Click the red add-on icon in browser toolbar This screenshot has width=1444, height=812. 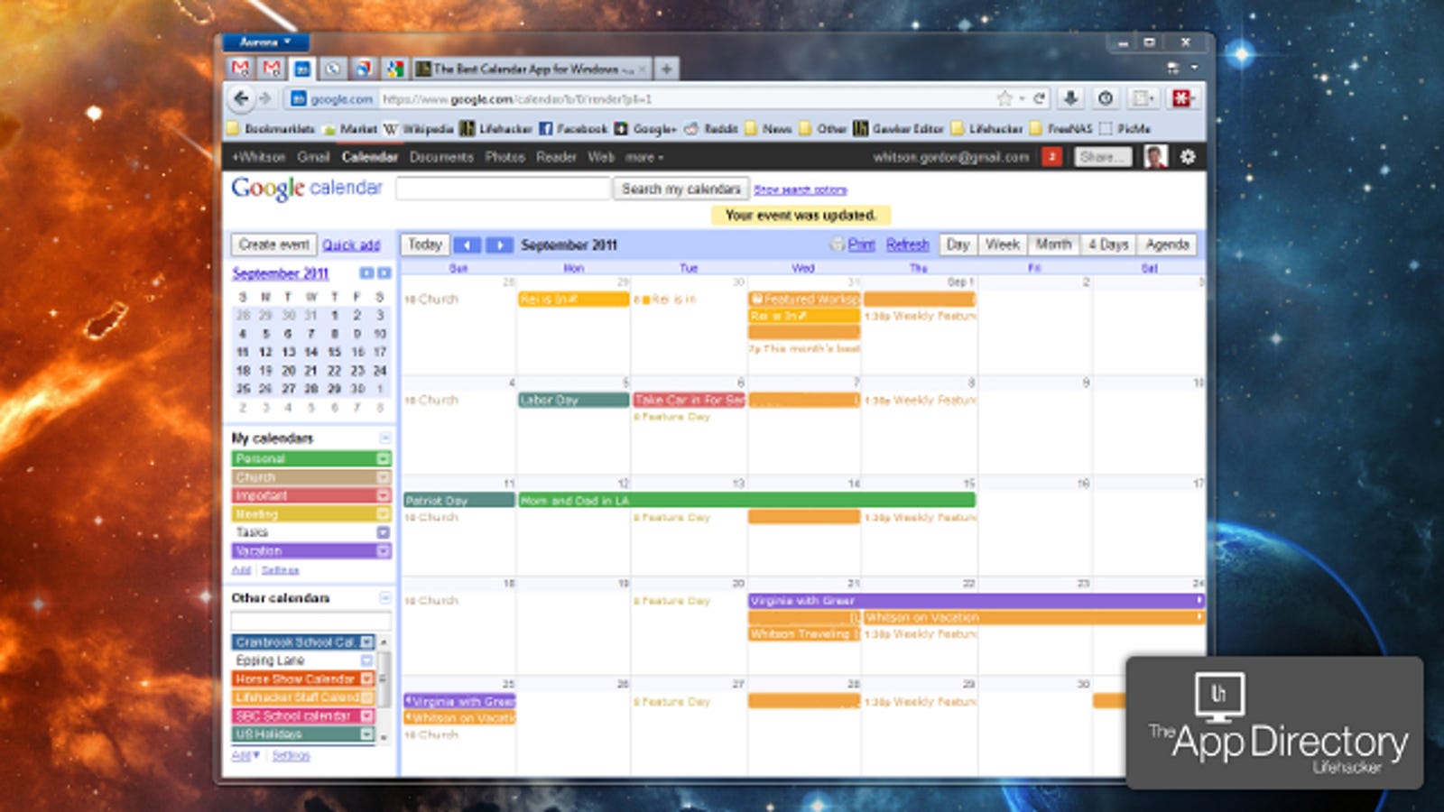(1182, 98)
